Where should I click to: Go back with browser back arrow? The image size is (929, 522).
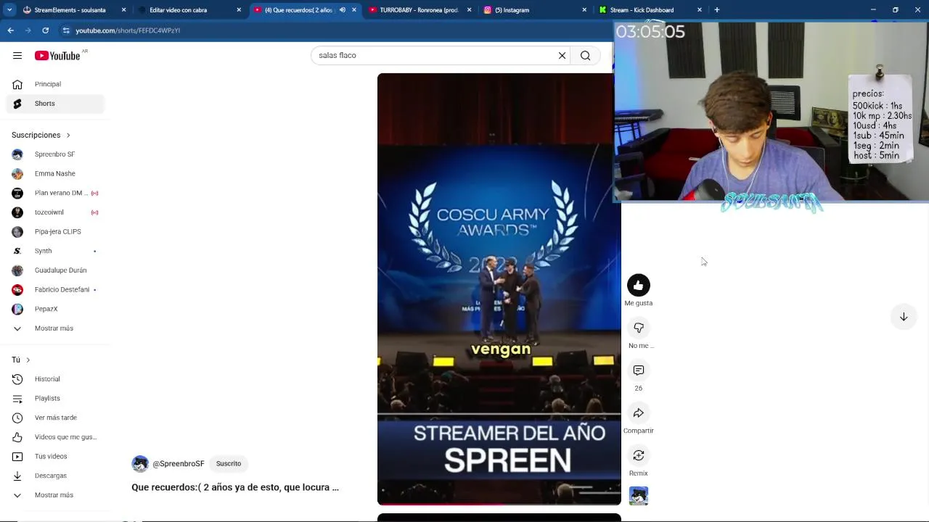point(11,30)
